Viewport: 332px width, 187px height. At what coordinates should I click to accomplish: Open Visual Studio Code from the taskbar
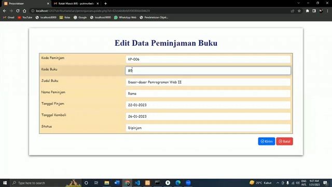(x=137, y=183)
